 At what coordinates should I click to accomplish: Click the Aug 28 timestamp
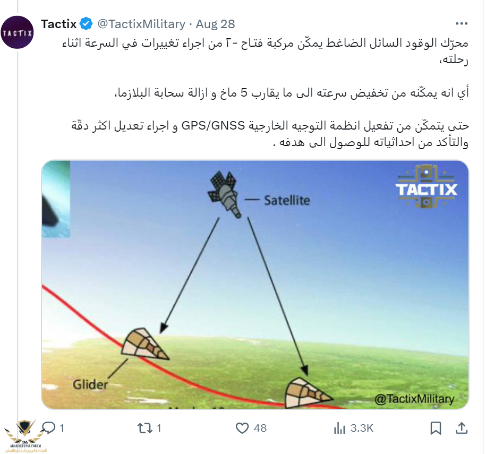coord(216,24)
